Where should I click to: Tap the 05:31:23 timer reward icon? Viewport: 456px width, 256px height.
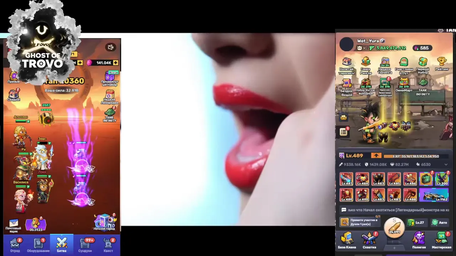pos(36,224)
